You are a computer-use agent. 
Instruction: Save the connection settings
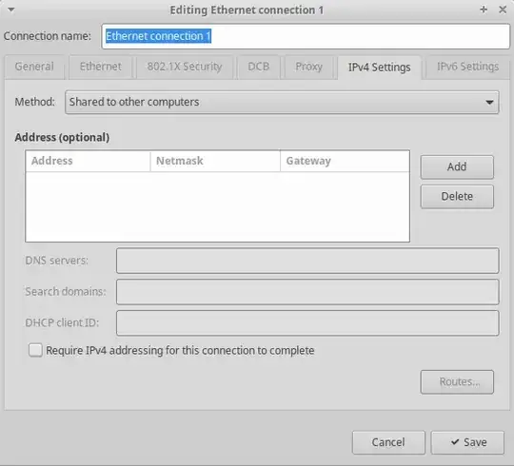[x=467, y=442]
